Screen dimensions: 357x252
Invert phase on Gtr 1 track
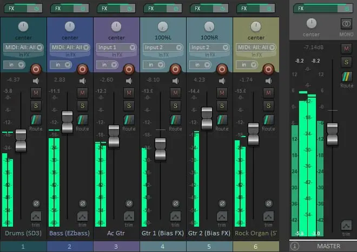coord(176,203)
